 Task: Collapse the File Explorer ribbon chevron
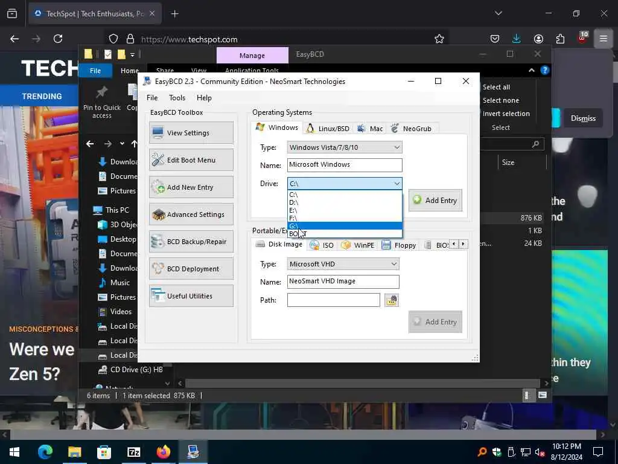pyautogui.click(x=531, y=71)
